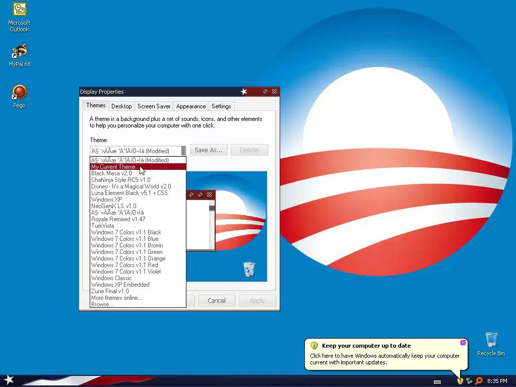Viewport: 516px width, 387px height.
Task: Select Windows 7 Colors v1.1 Blue
Action: click(x=138, y=239)
